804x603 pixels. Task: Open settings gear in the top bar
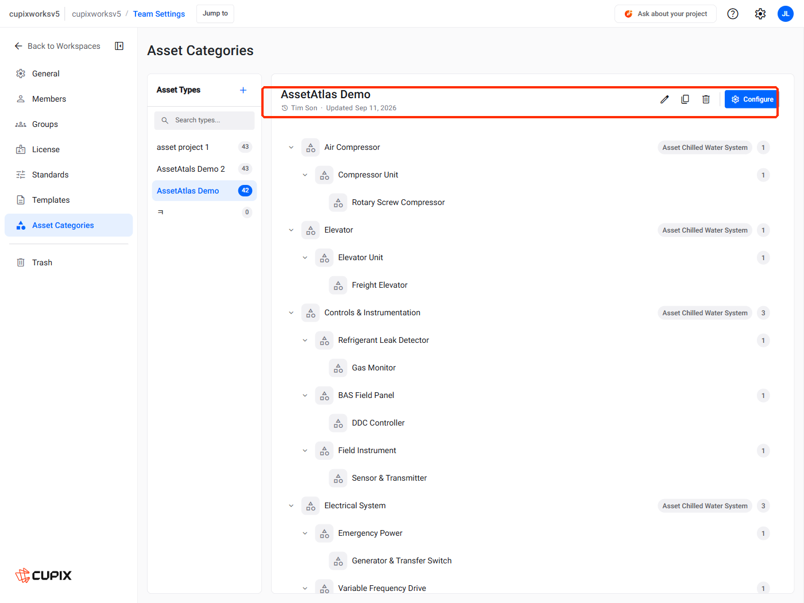tap(760, 14)
